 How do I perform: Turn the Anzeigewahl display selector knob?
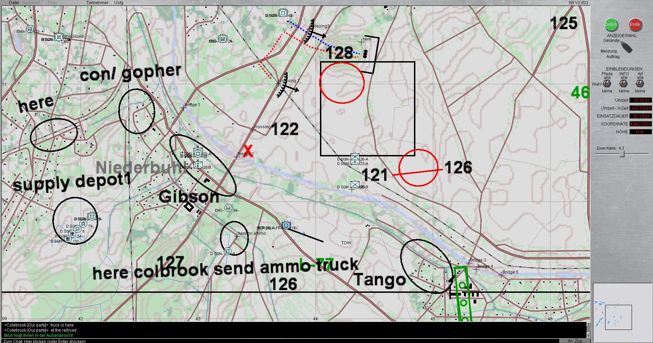pyautogui.click(x=626, y=47)
